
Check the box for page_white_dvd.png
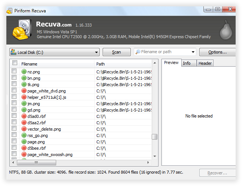click(x=14, y=90)
